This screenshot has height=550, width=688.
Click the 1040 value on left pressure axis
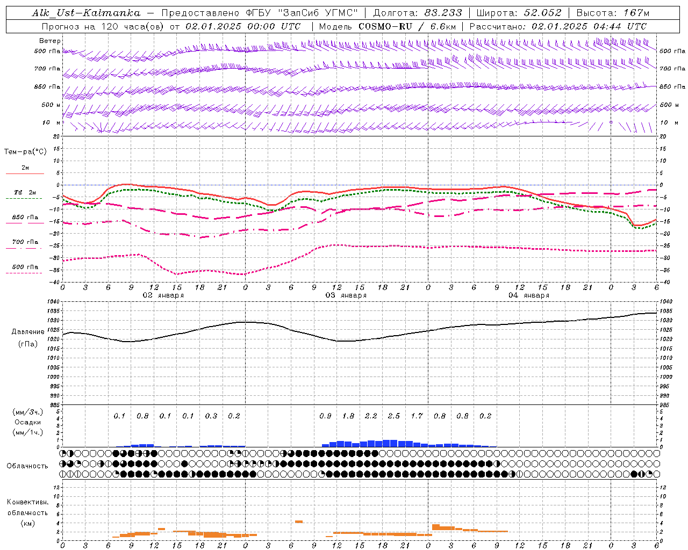[x=54, y=302]
